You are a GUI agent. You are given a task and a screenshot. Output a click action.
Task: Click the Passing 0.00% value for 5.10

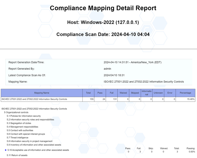click(192, 152)
